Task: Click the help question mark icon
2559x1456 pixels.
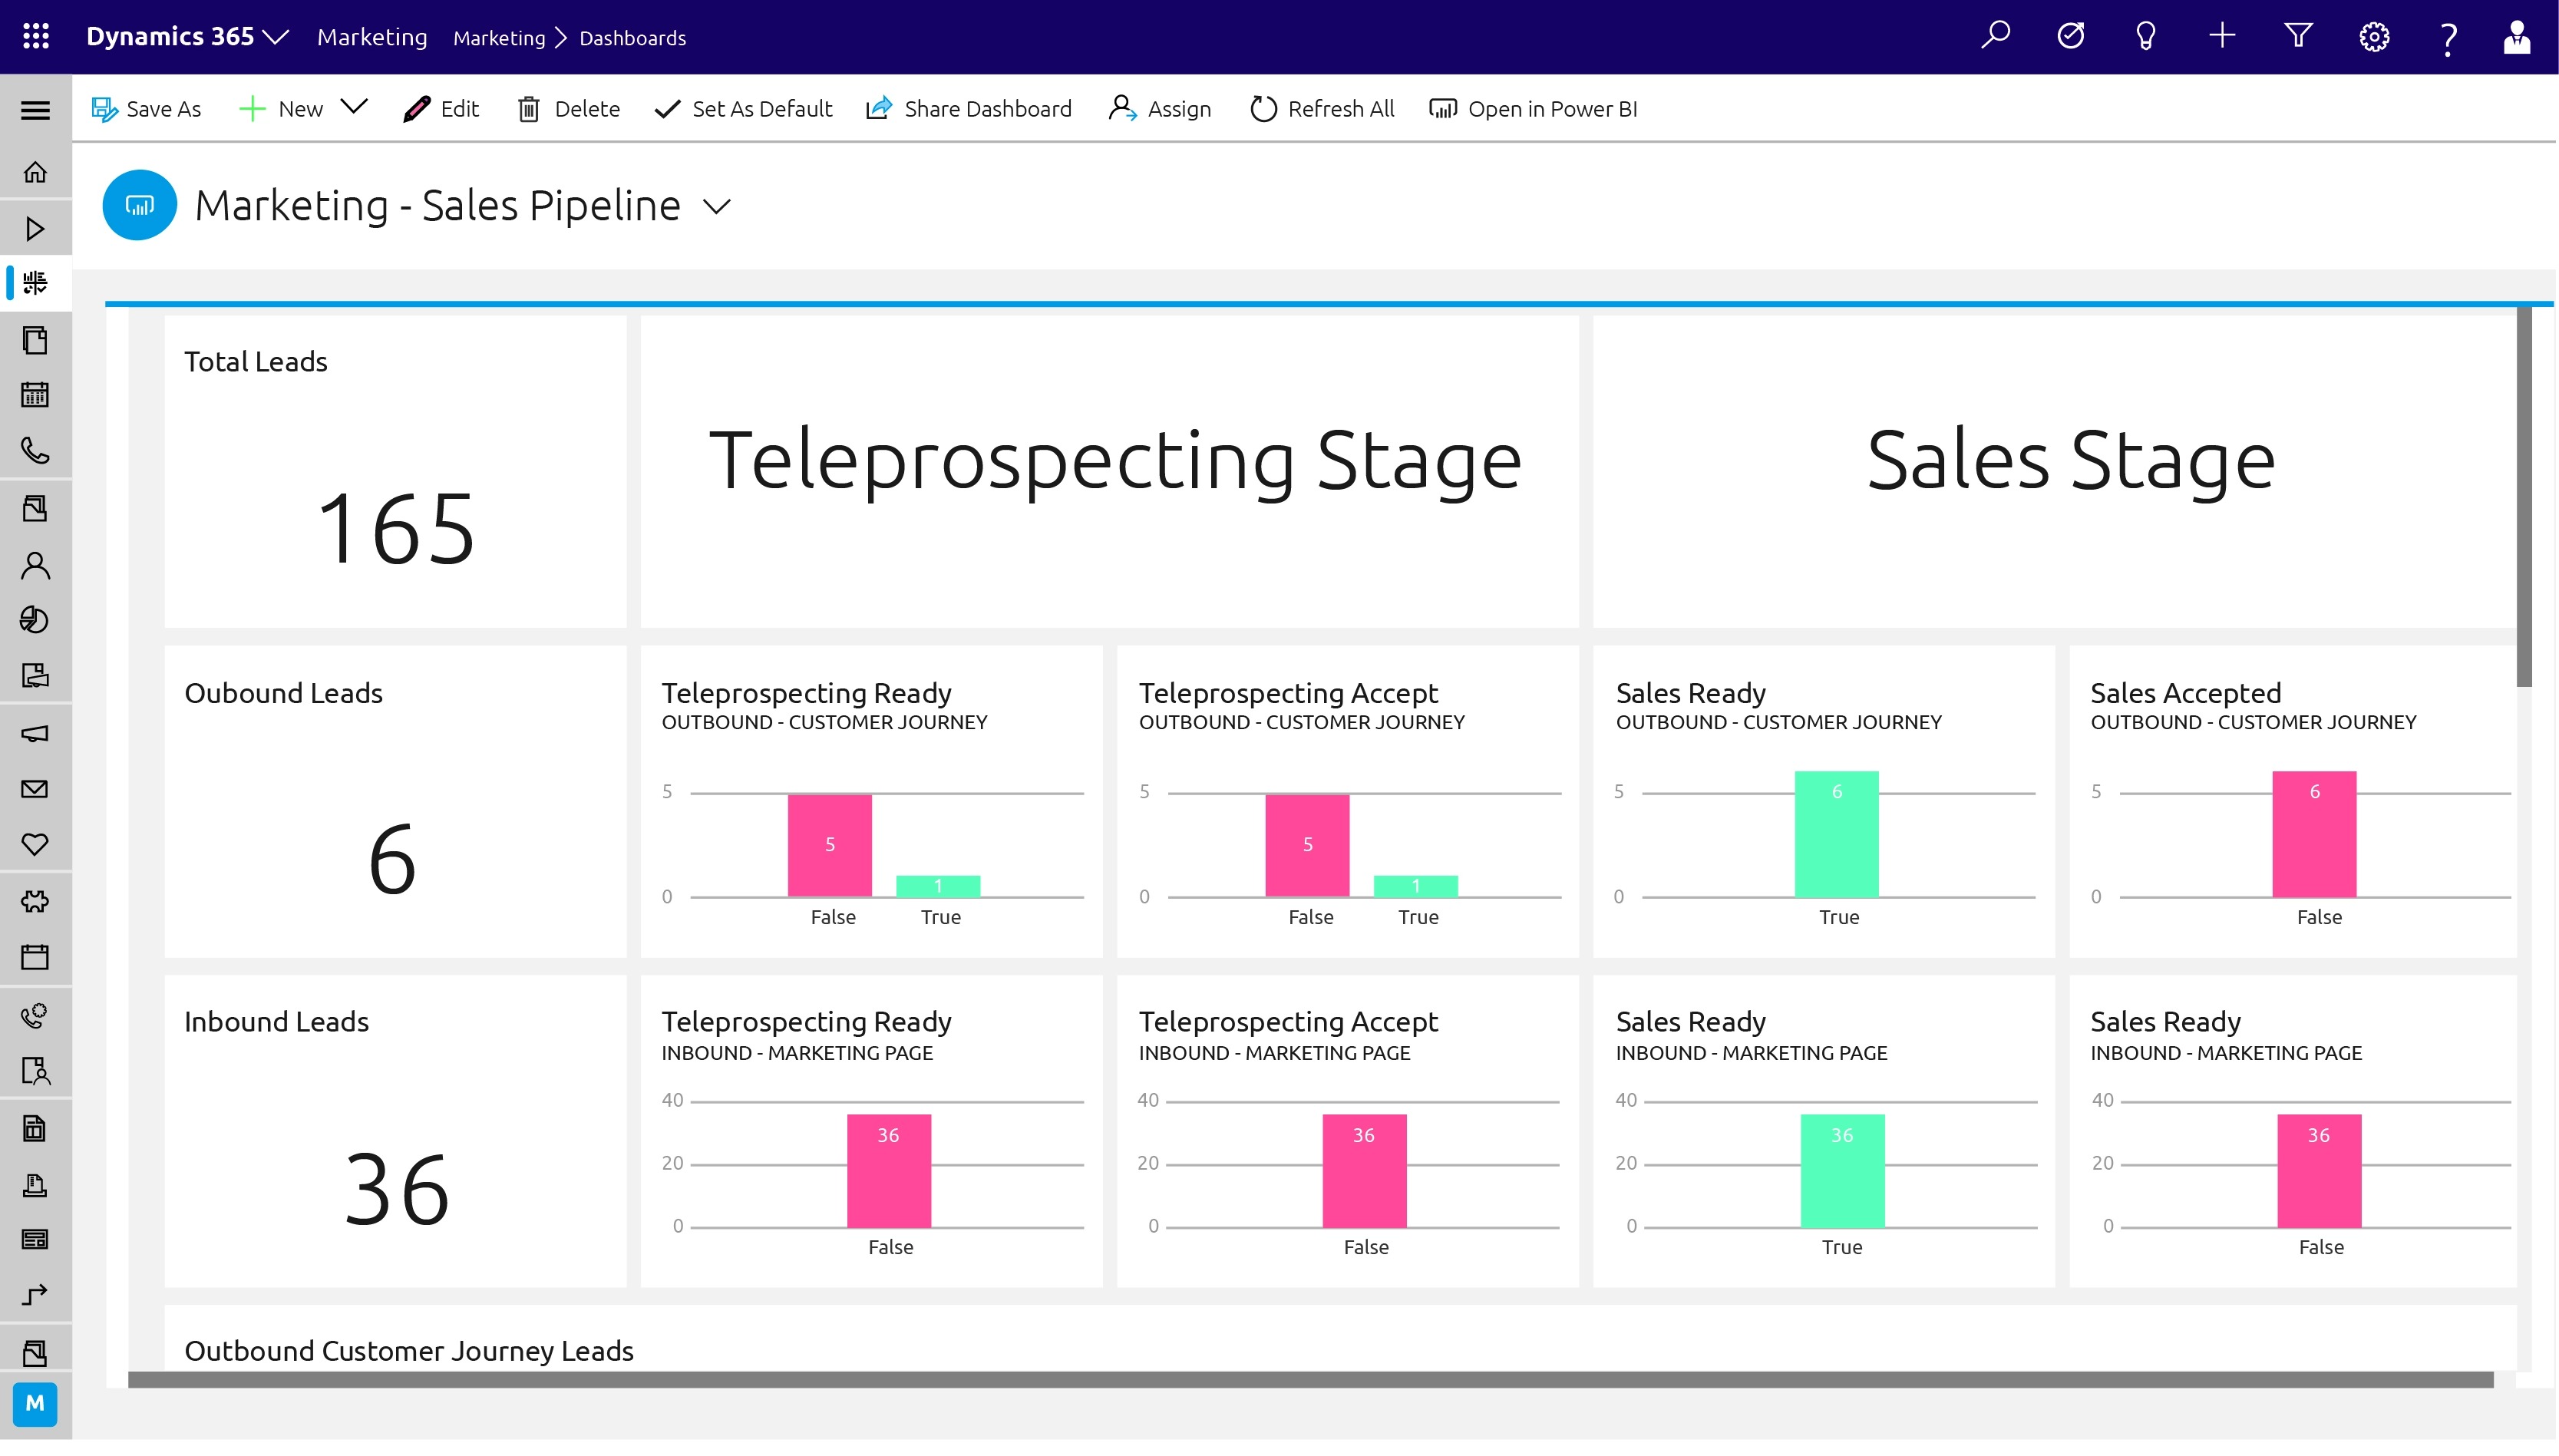Action: pos(2448,39)
